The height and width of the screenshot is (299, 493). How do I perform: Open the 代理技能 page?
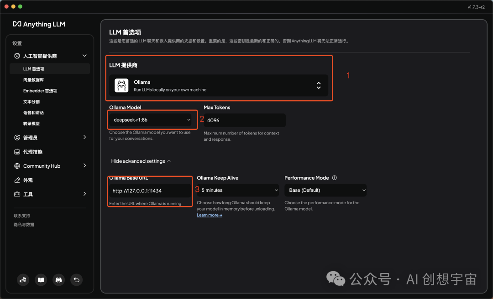[33, 152]
